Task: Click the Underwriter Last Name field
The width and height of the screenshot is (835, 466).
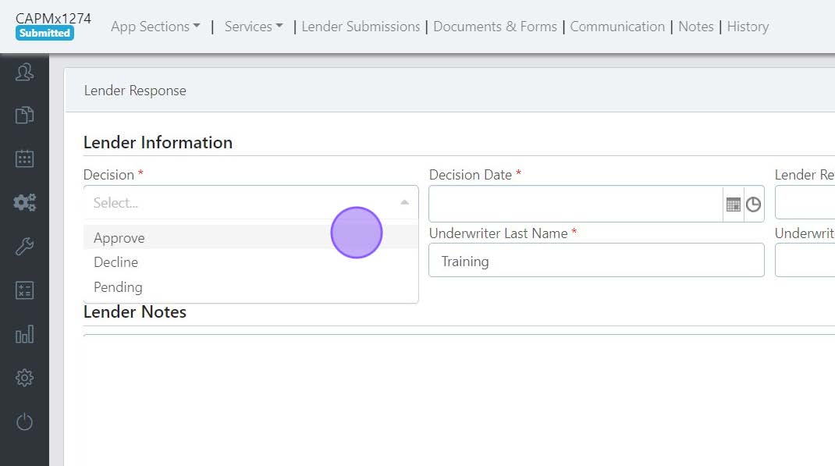Action: [x=596, y=261]
